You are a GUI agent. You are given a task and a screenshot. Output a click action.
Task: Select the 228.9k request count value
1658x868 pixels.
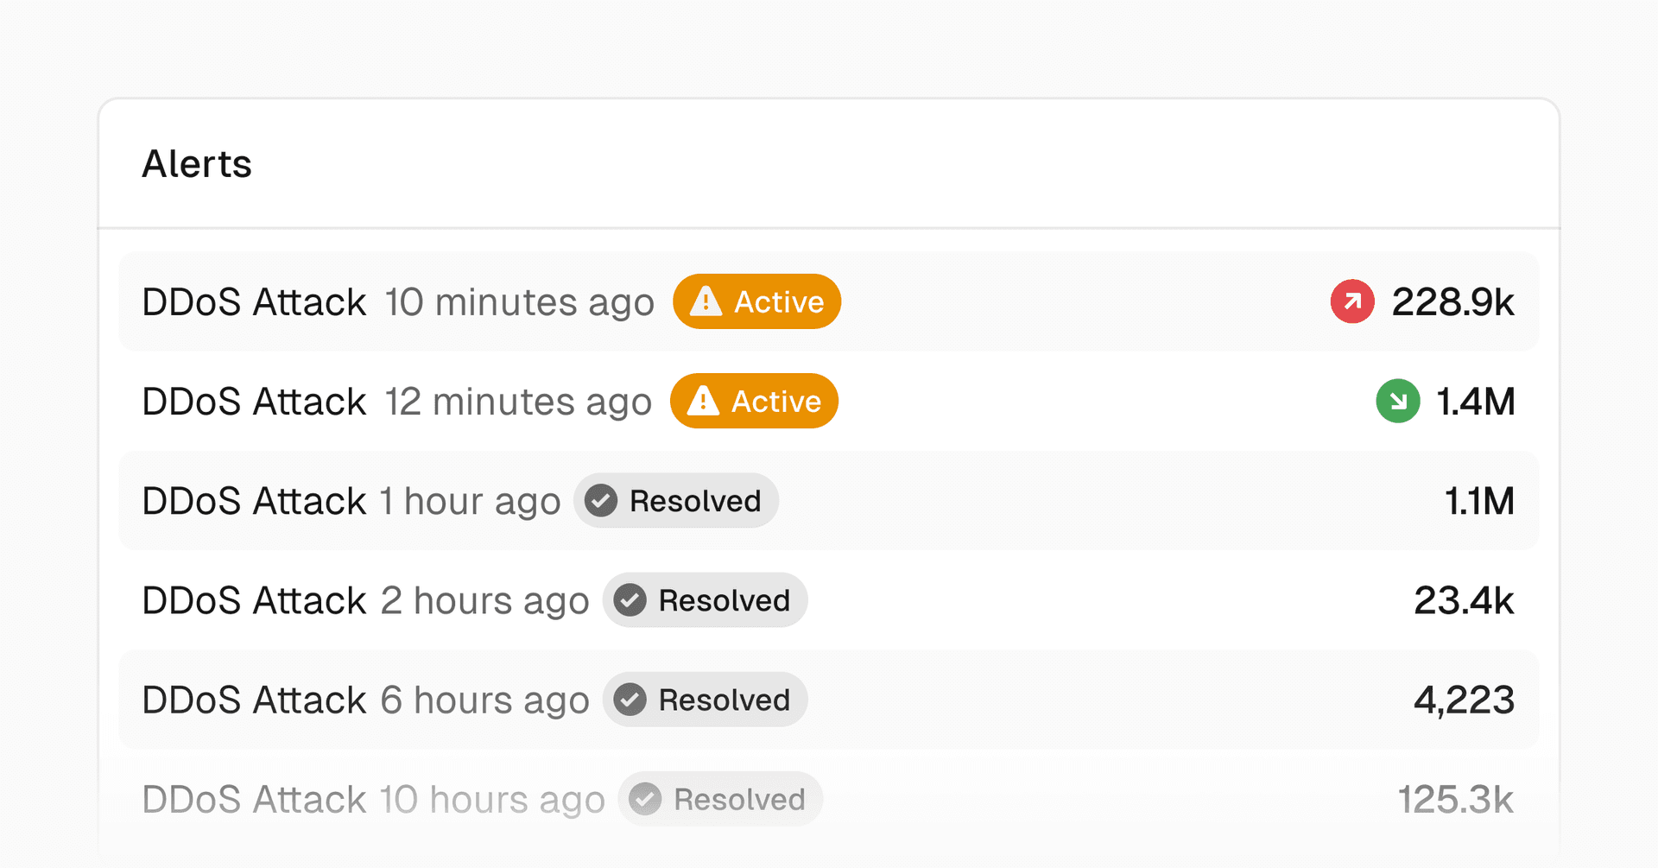1452,302
